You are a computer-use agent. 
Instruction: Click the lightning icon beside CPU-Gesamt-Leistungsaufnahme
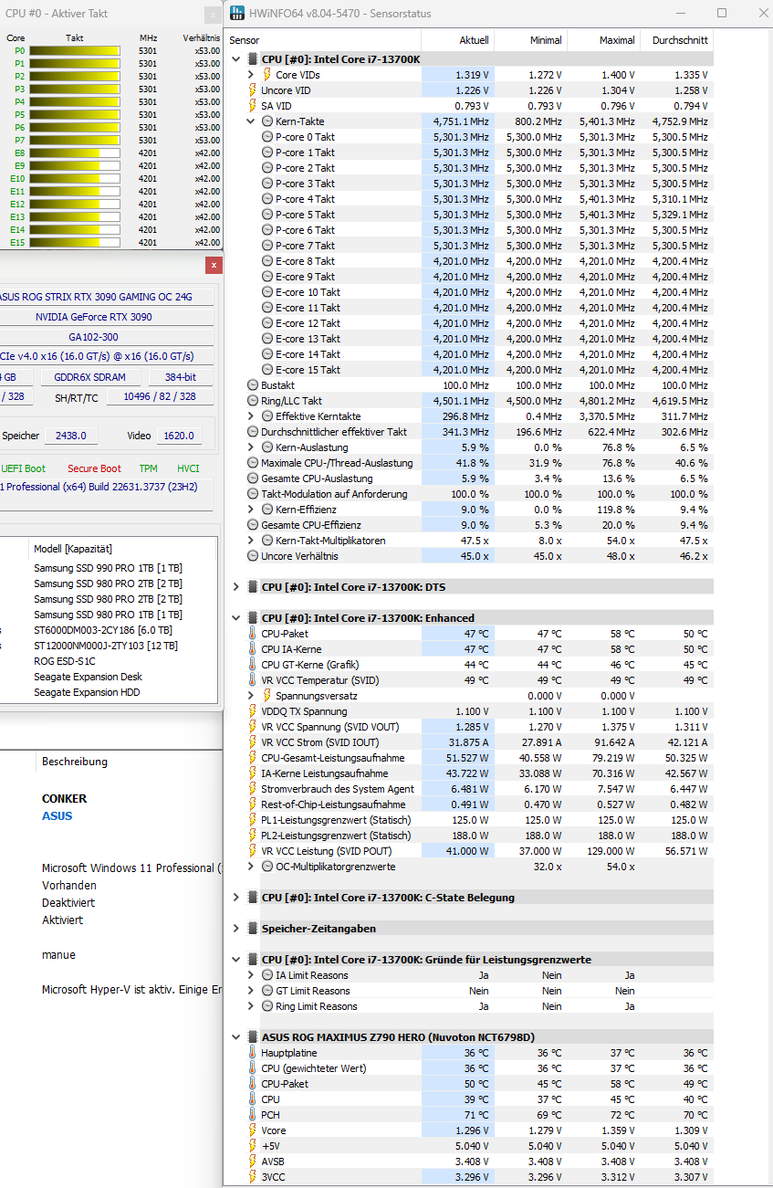coord(253,758)
